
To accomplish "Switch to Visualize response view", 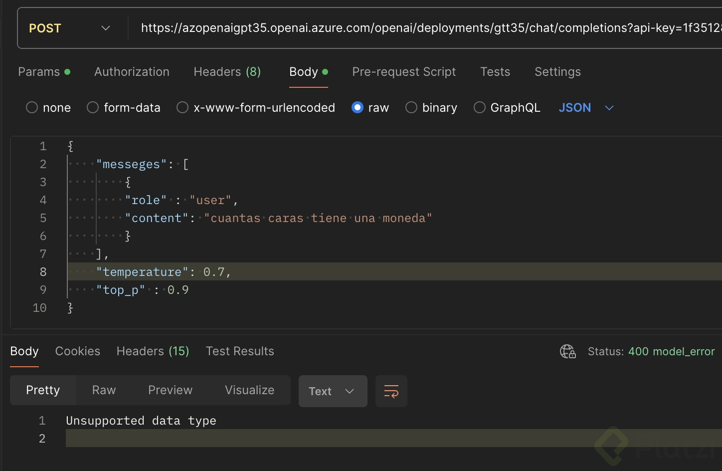I will point(249,390).
